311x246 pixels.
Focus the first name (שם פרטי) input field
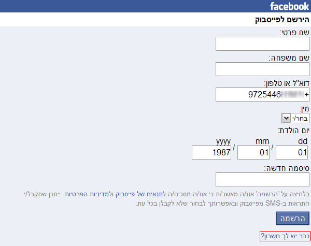click(x=262, y=44)
